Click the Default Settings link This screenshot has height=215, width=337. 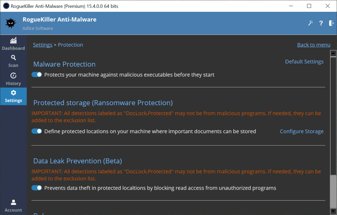[304, 62]
